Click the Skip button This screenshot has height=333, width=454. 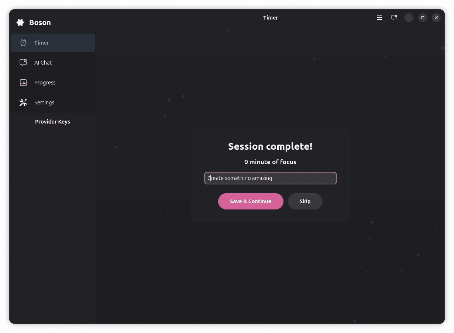coord(305,201)
